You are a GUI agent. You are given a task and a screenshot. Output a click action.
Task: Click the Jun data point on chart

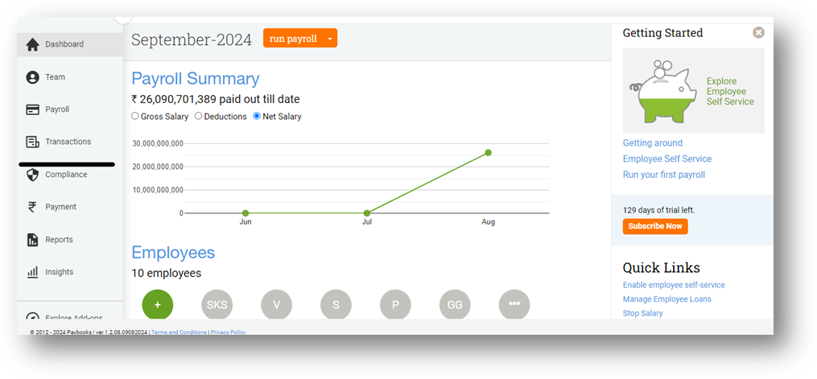246,213
